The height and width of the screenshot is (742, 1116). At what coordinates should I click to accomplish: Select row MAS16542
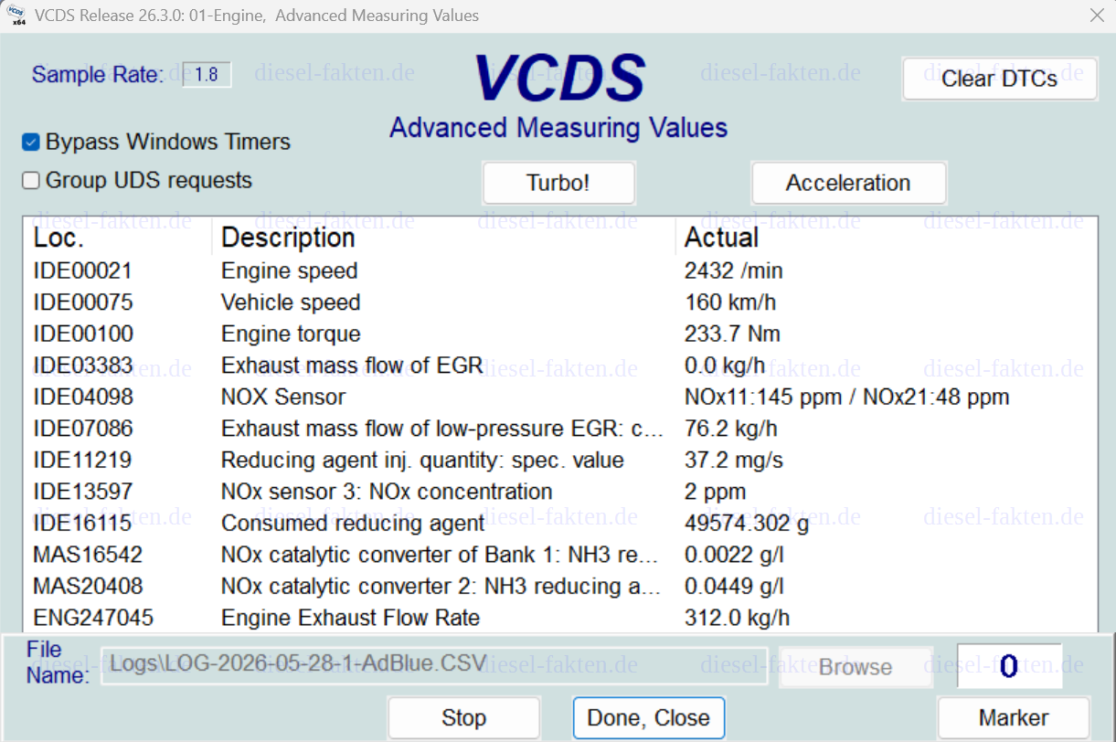(560, 555)
